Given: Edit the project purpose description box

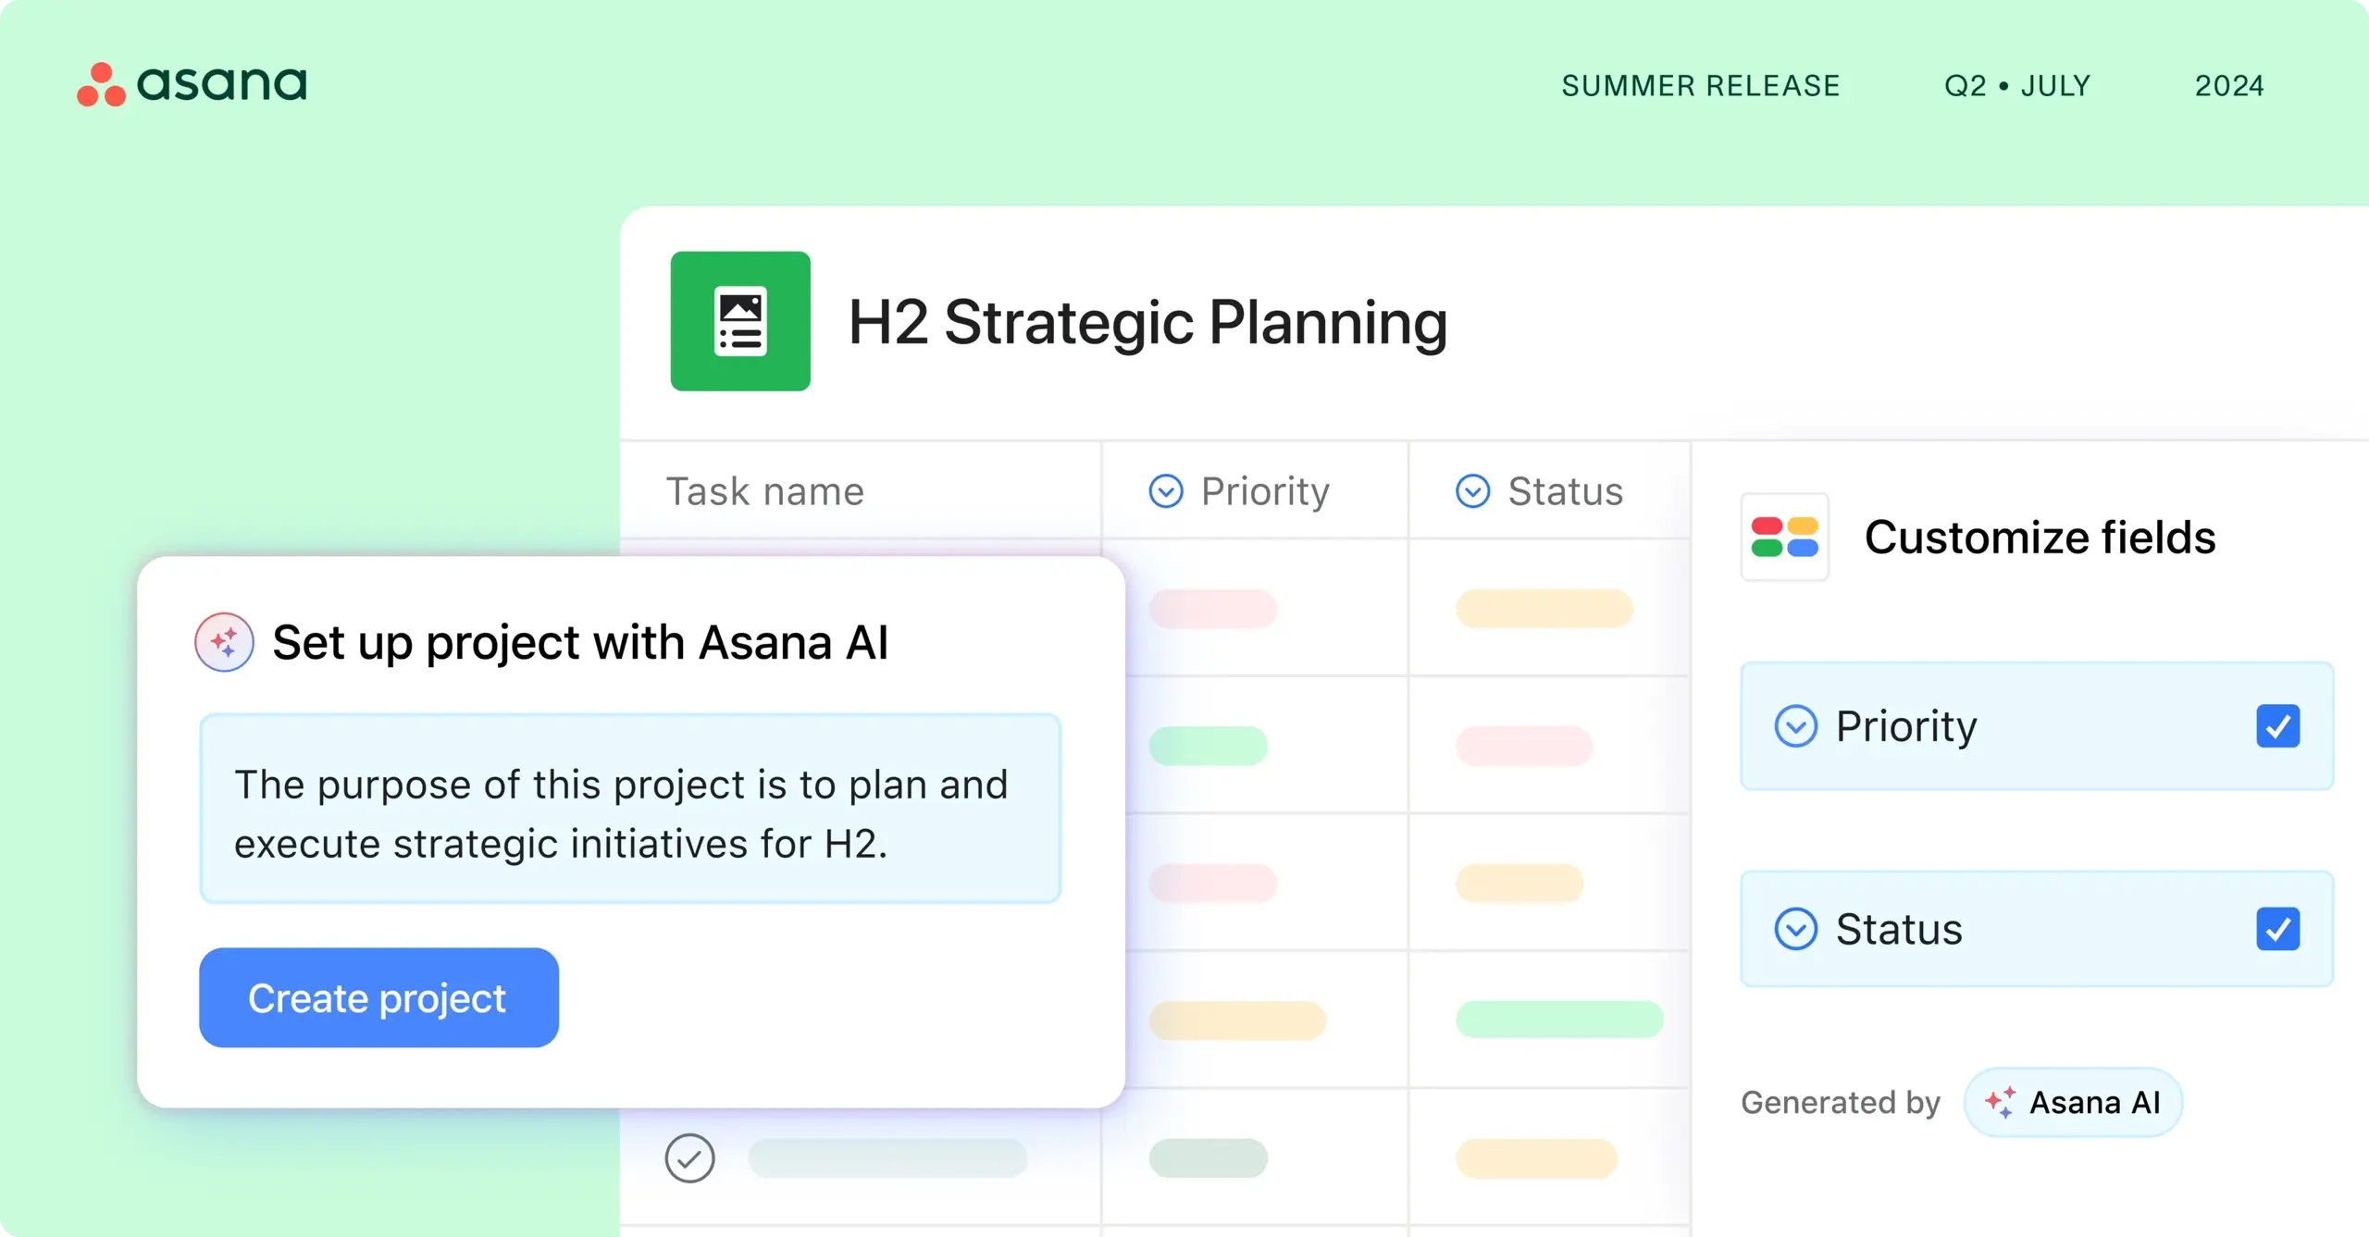Looking at the screenshot, I should point(630,809).
